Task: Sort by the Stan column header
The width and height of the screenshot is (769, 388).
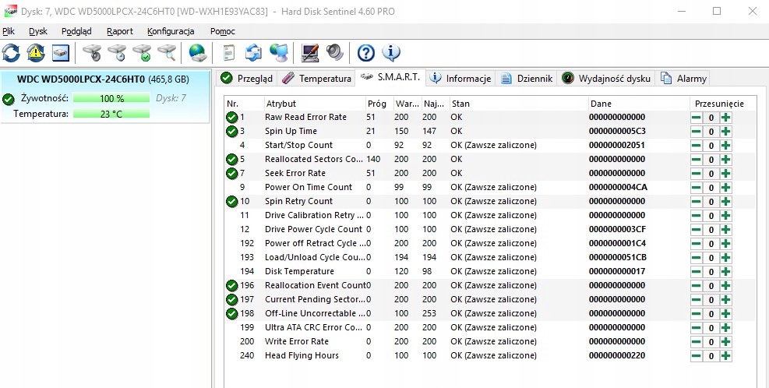Action: coord(519,104)
